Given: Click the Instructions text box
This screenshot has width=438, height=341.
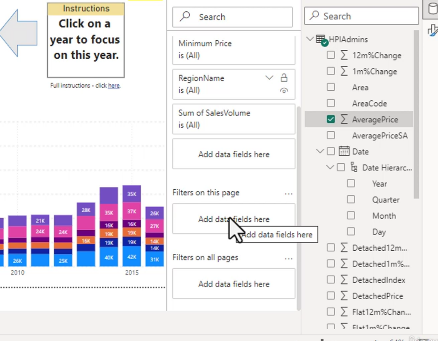Looking at the screenshot, I should [86, 40].
